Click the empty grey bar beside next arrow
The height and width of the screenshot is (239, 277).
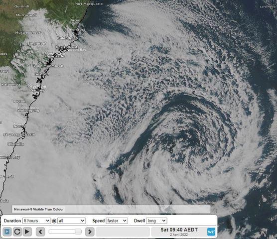tap(123, 232)
